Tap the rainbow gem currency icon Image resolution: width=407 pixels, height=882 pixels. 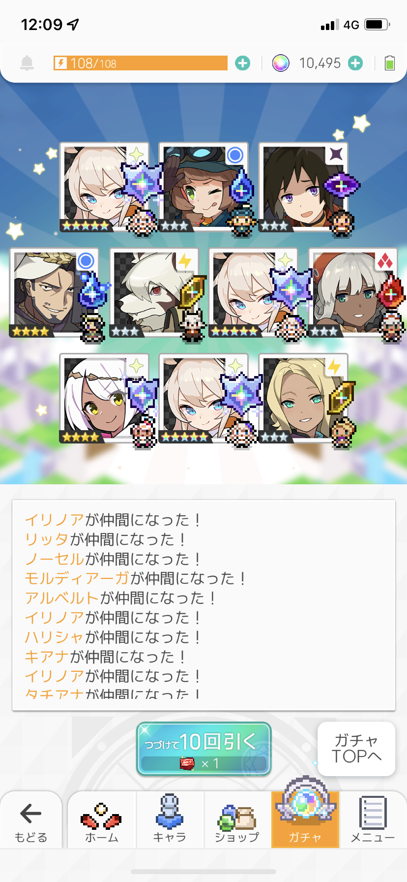tap(281, 63)
